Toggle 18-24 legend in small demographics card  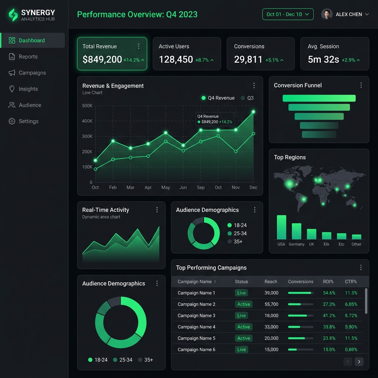(237, 225)
